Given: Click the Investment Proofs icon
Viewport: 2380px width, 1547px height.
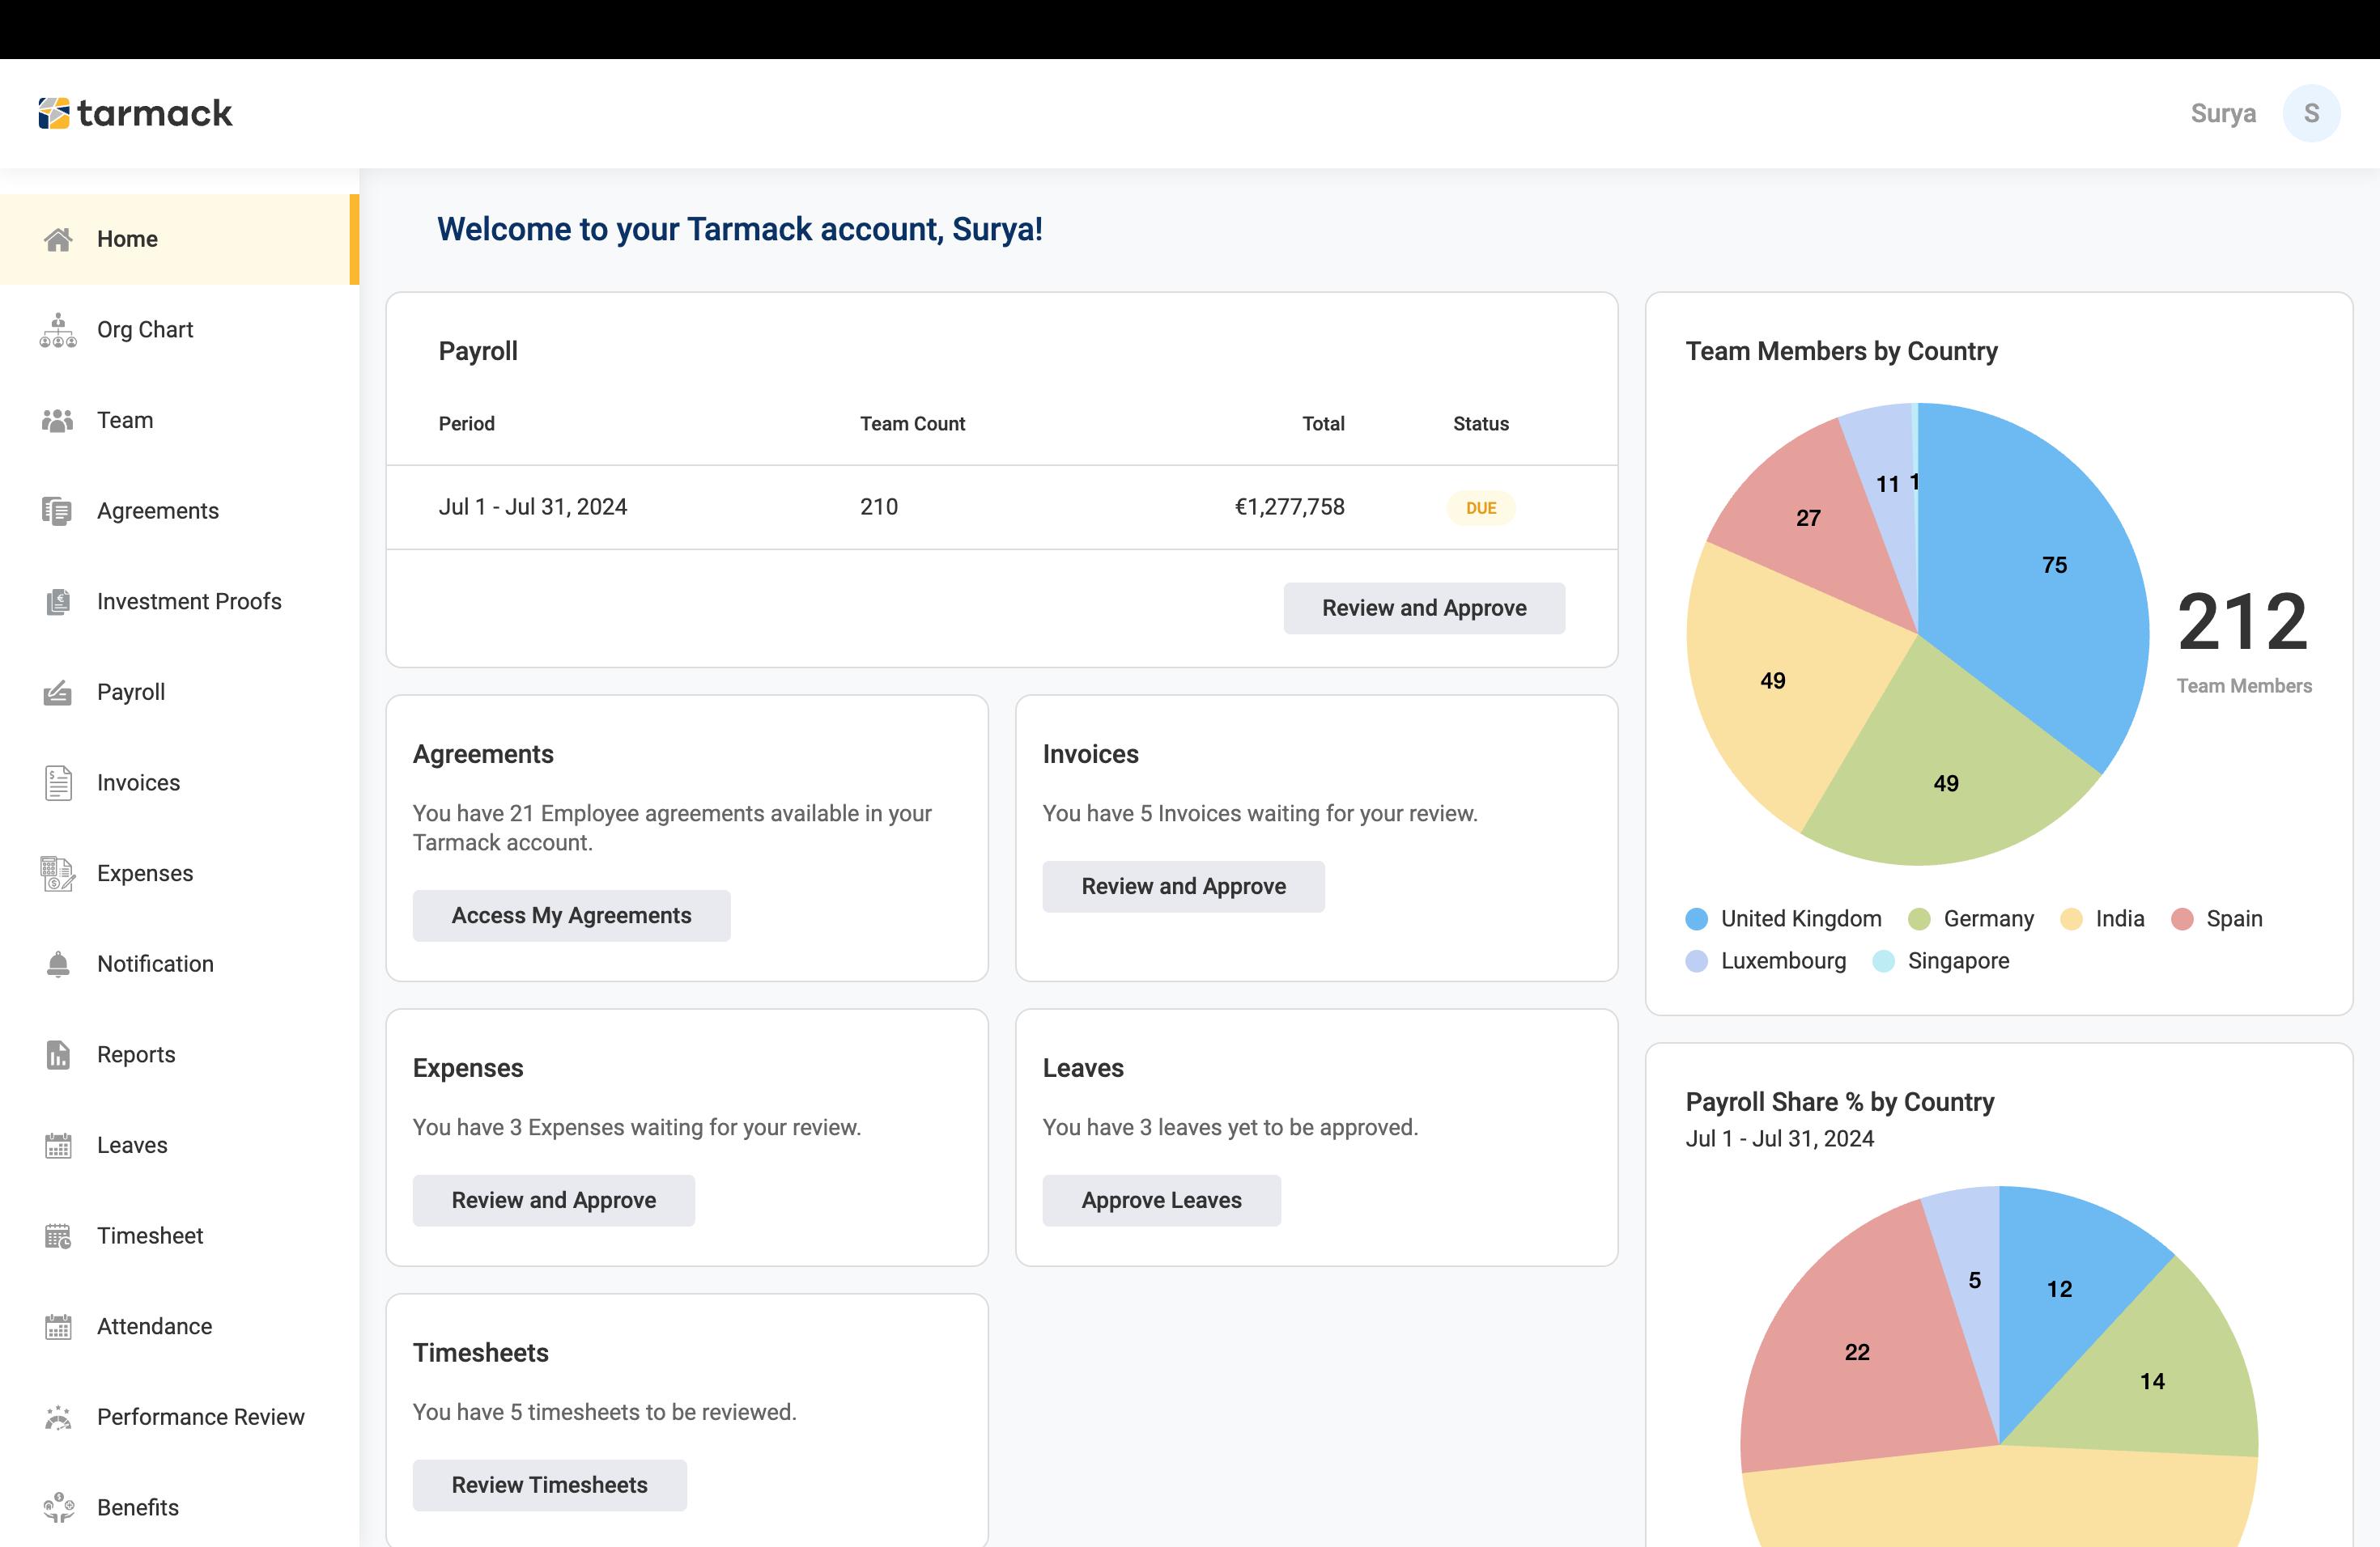Looking at the screenshot, I should click(x=58, y=602).
